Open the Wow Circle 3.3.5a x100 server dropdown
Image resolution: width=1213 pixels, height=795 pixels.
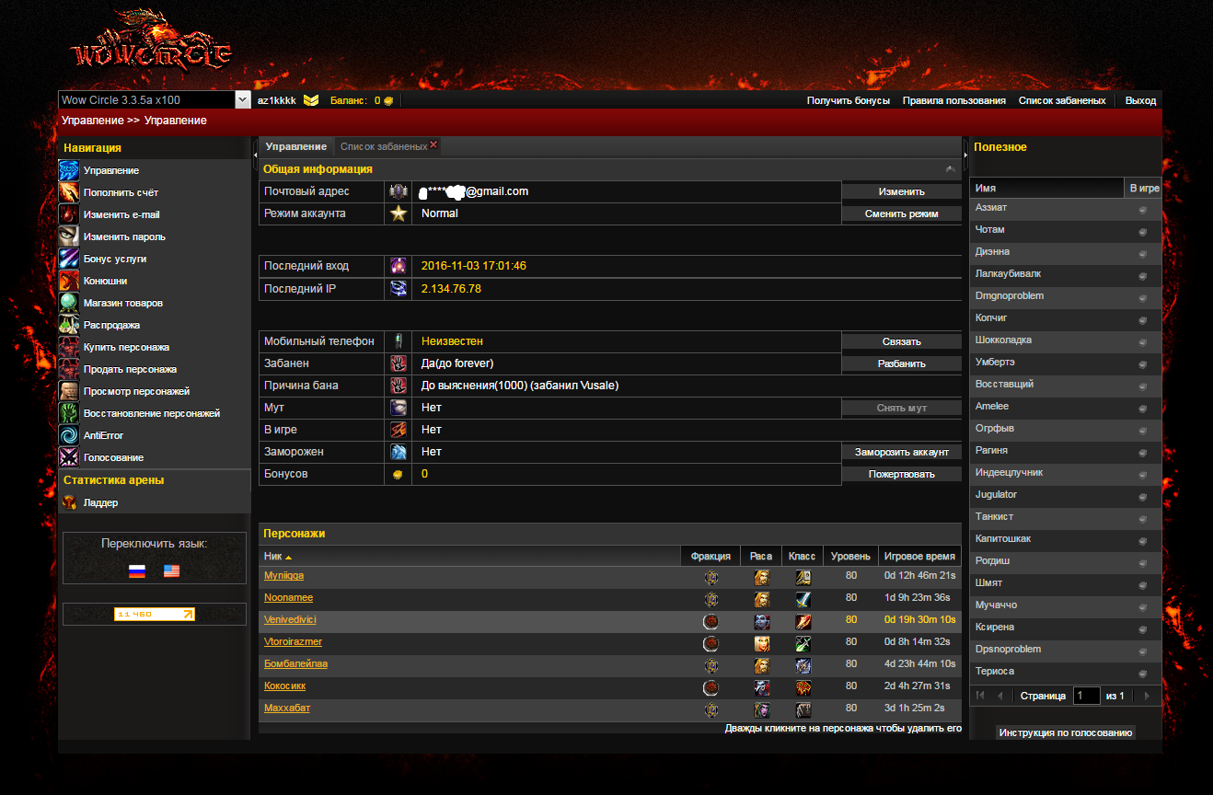243,100
